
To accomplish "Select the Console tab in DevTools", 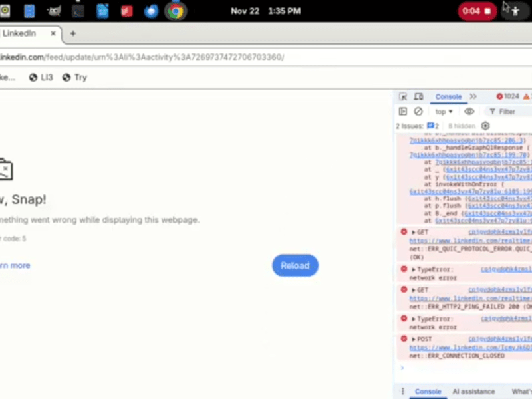I will pyautogui.click(x=448, y=97).
